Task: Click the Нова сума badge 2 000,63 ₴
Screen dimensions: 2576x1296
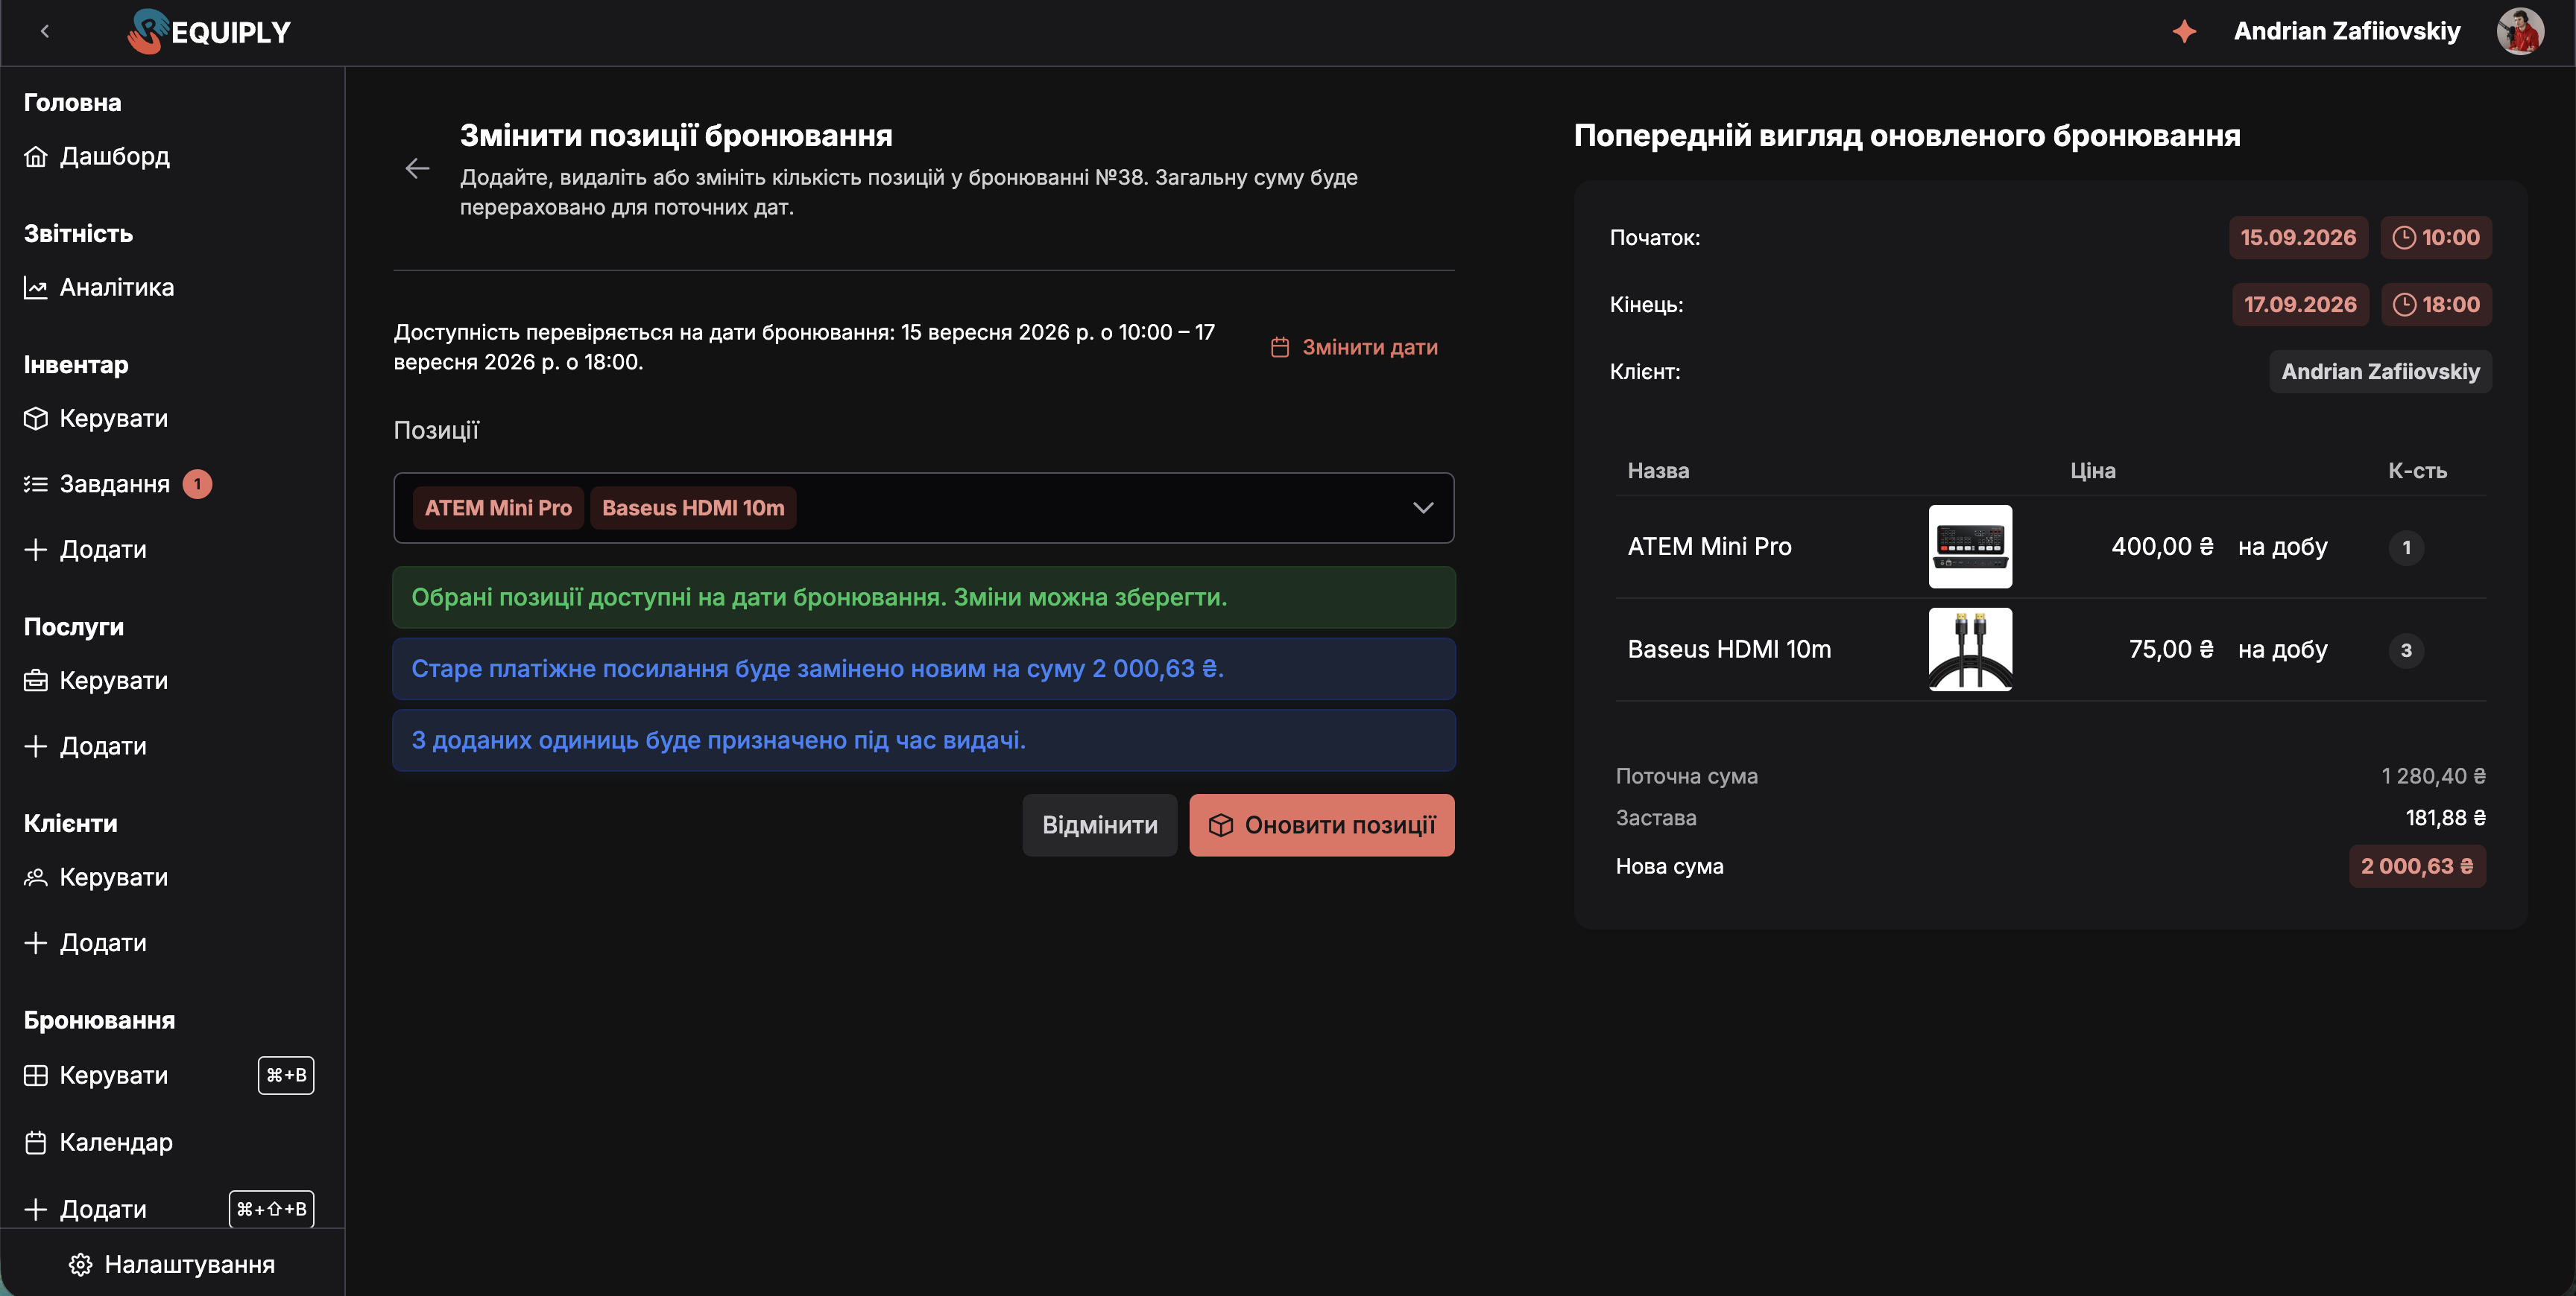Action: [2417, 866]
